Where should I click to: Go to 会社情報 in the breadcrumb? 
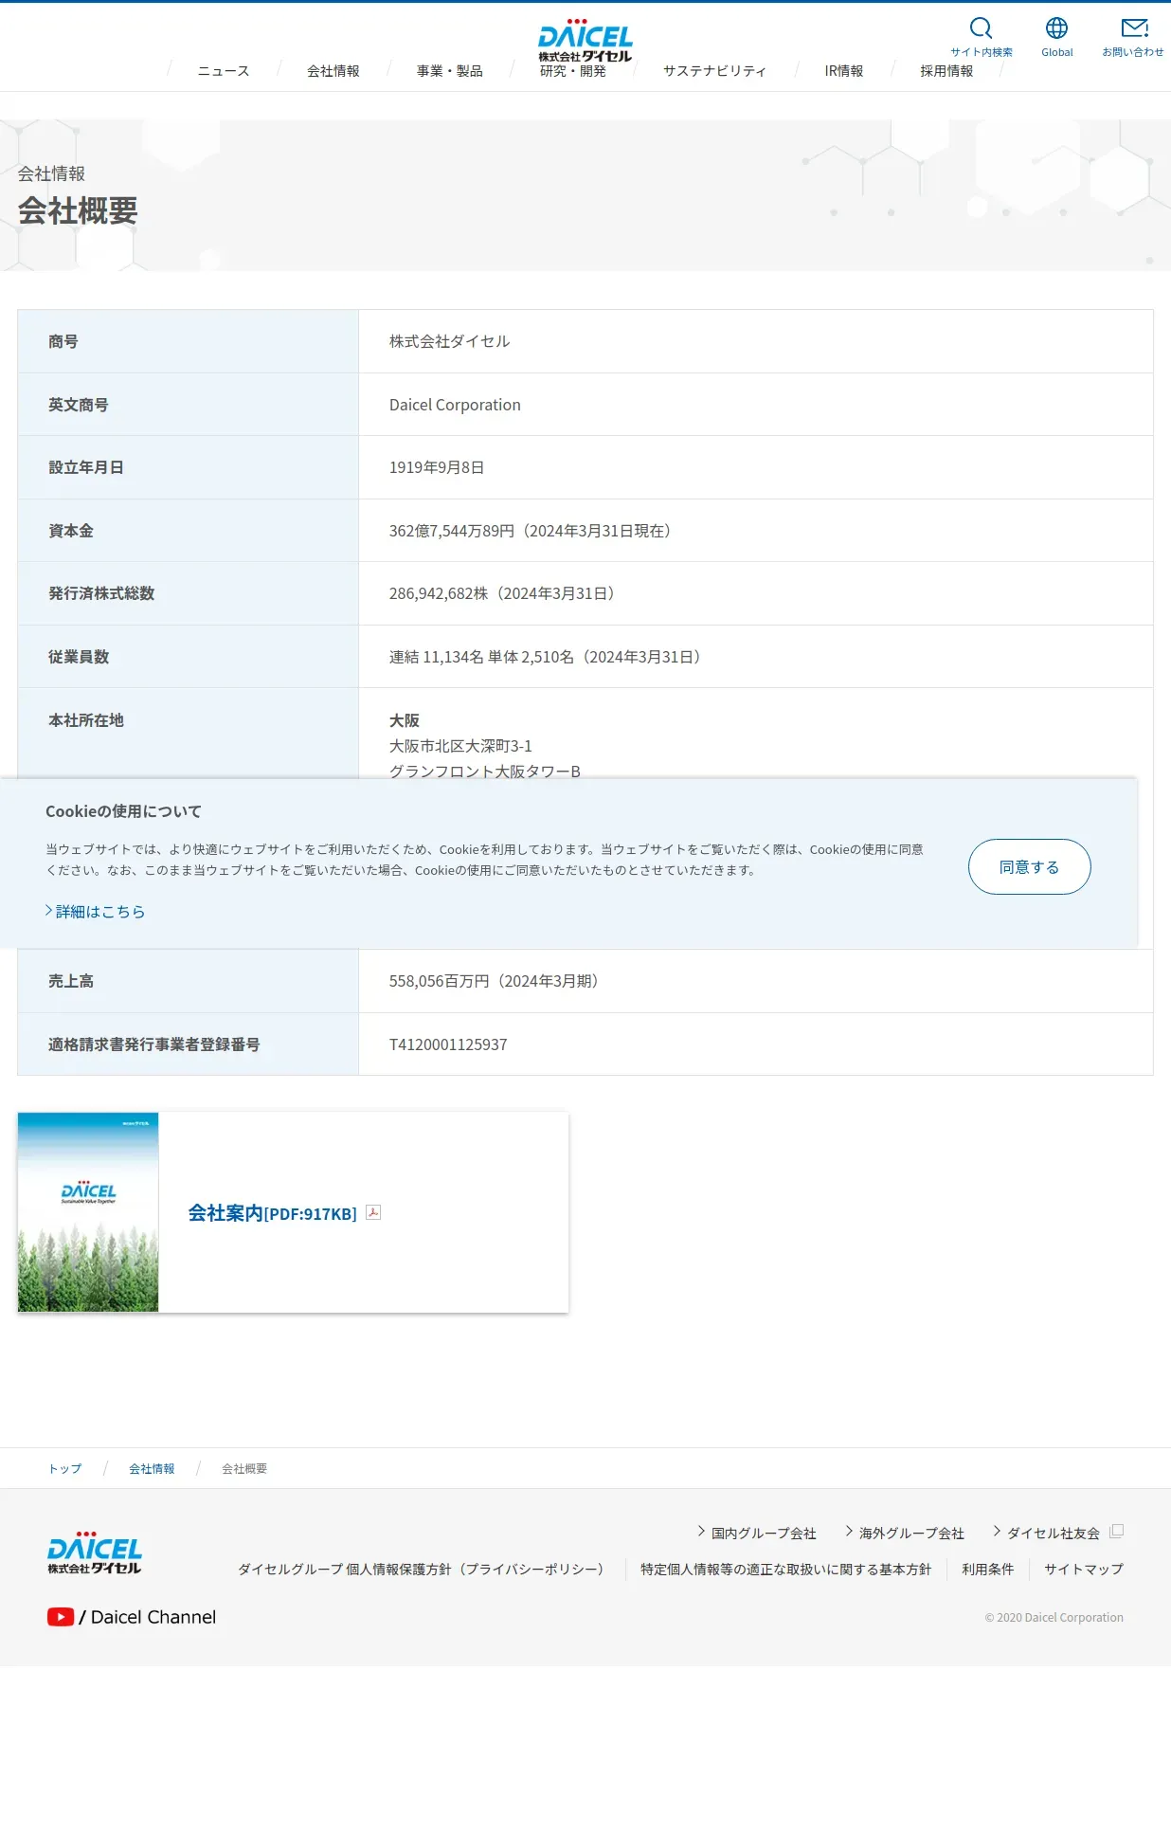coord(152,1469)
